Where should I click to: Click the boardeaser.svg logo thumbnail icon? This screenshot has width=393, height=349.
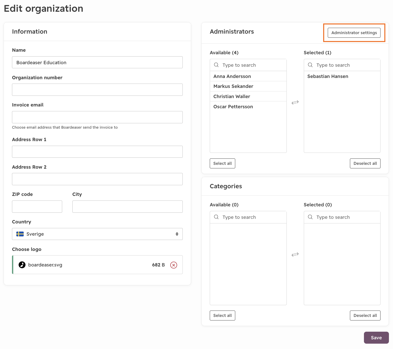click(x=22, y=265)
